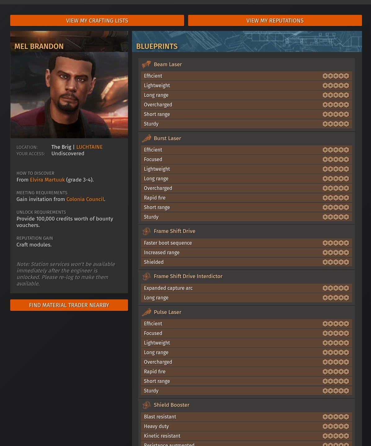Open View My Reputations
The image size is (371, 446).
275,20
